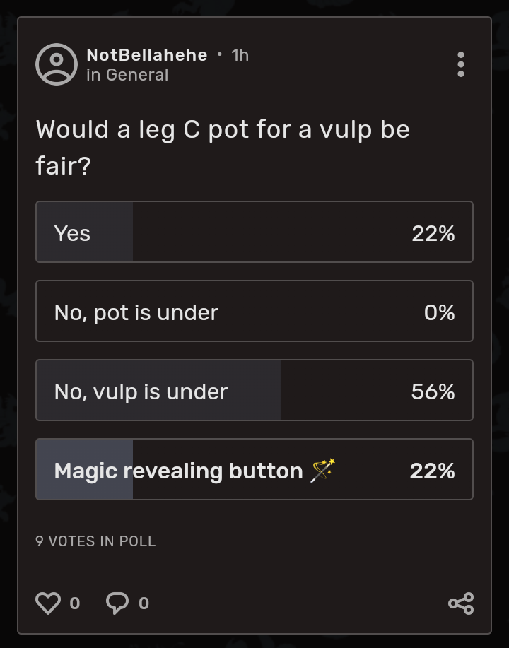Open comments via the speech bubble icon

tap(119, 603)
